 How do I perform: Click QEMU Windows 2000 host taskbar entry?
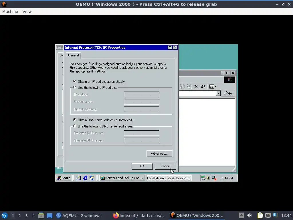coord(197,216)
